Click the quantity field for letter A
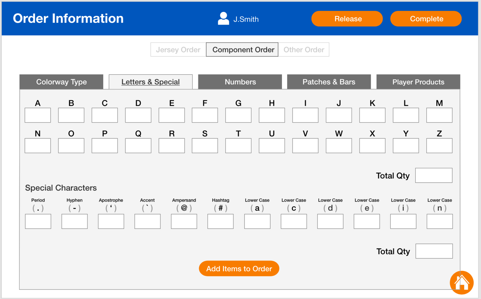 click(x=38, y=115)
